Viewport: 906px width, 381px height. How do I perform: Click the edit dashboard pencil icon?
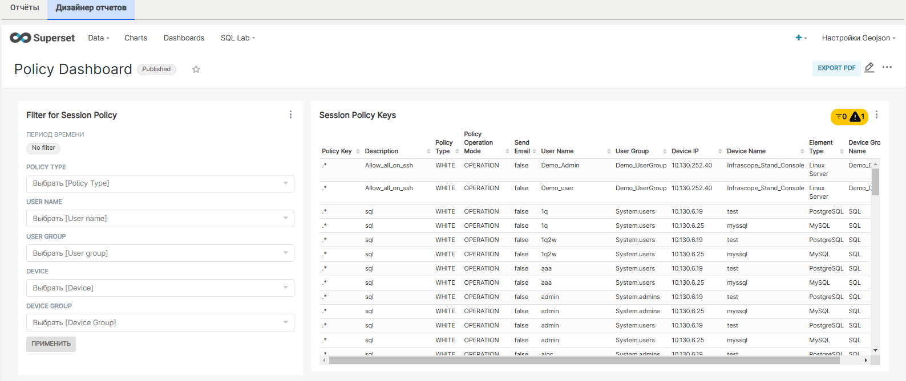869,68
